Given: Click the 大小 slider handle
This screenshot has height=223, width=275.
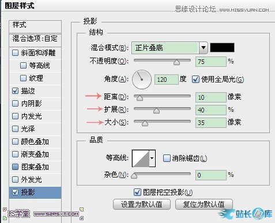Looking at the screenshot, I should click(145, 123).
